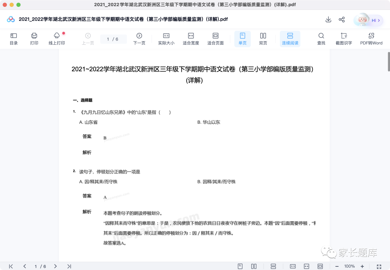Click the page number field in toolbar
Screen dimensions: 390x270
113,39
